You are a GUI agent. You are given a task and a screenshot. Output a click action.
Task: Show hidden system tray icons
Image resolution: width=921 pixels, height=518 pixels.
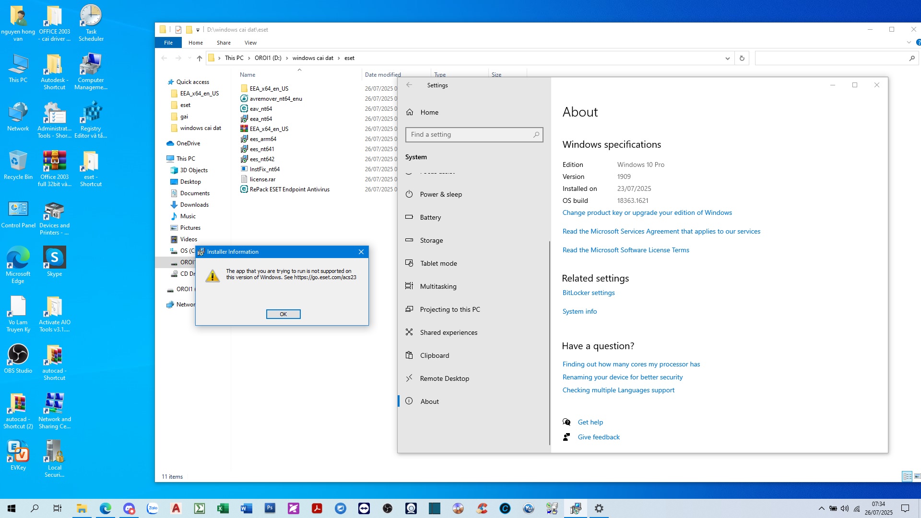[x=821, y=508]
